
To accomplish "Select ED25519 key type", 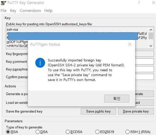I will click(x=105, y=132).
